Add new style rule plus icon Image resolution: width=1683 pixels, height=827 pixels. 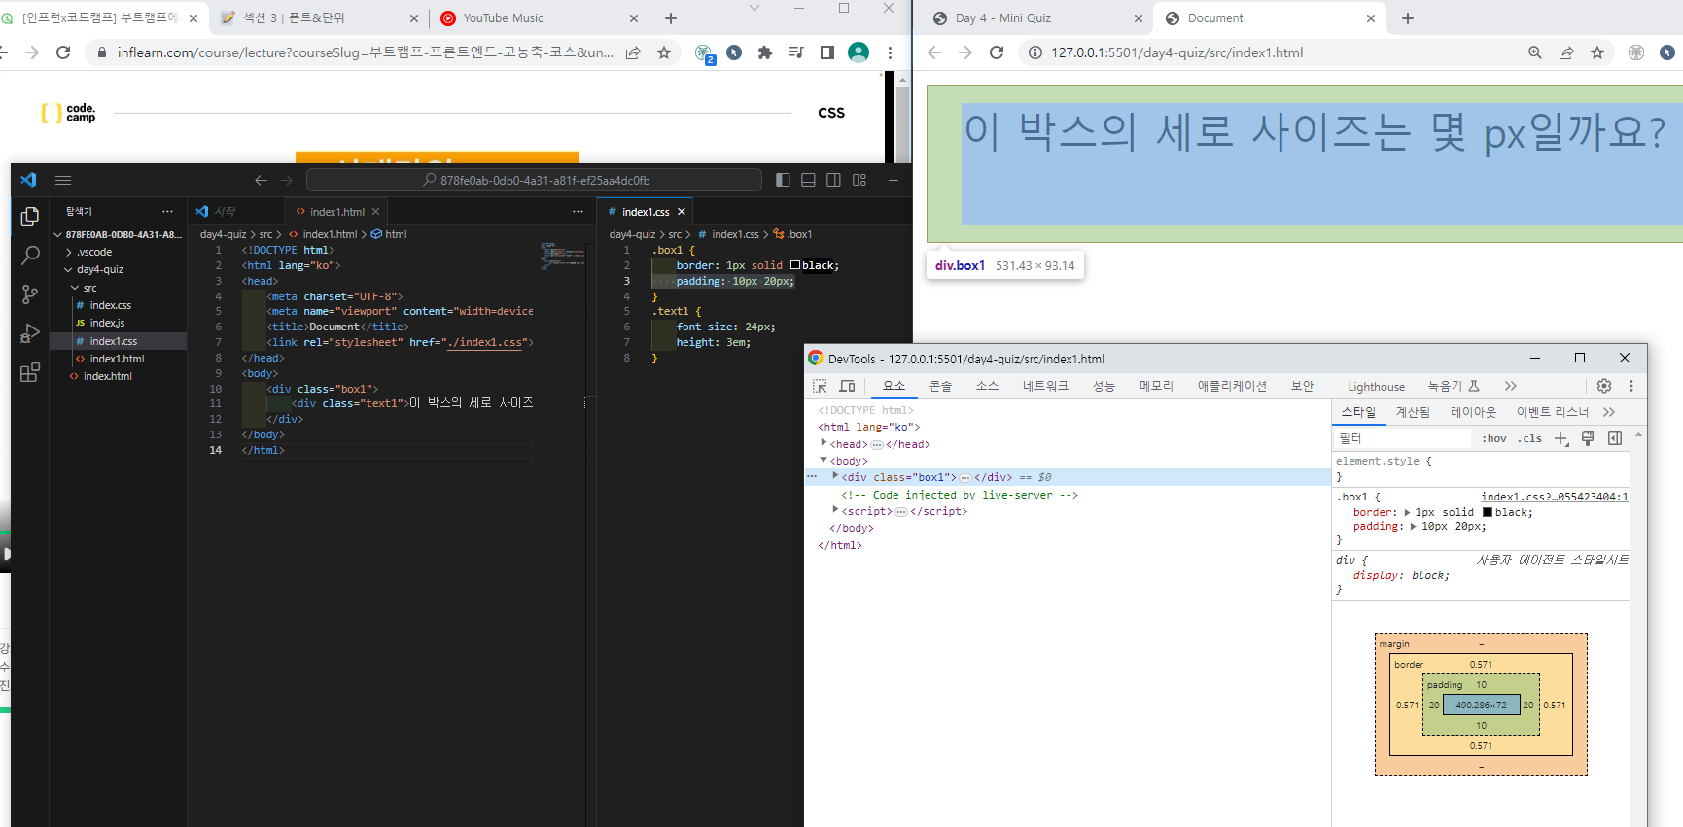[x=1561, y=438]
